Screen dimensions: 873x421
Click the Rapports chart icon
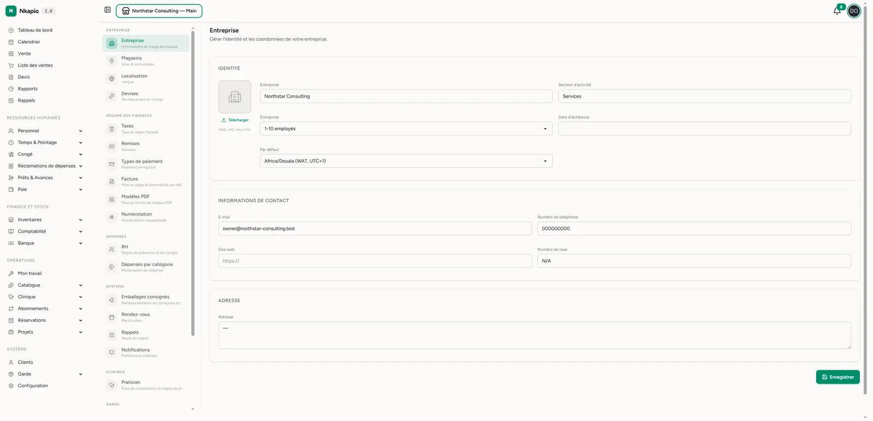coord(11,89)
